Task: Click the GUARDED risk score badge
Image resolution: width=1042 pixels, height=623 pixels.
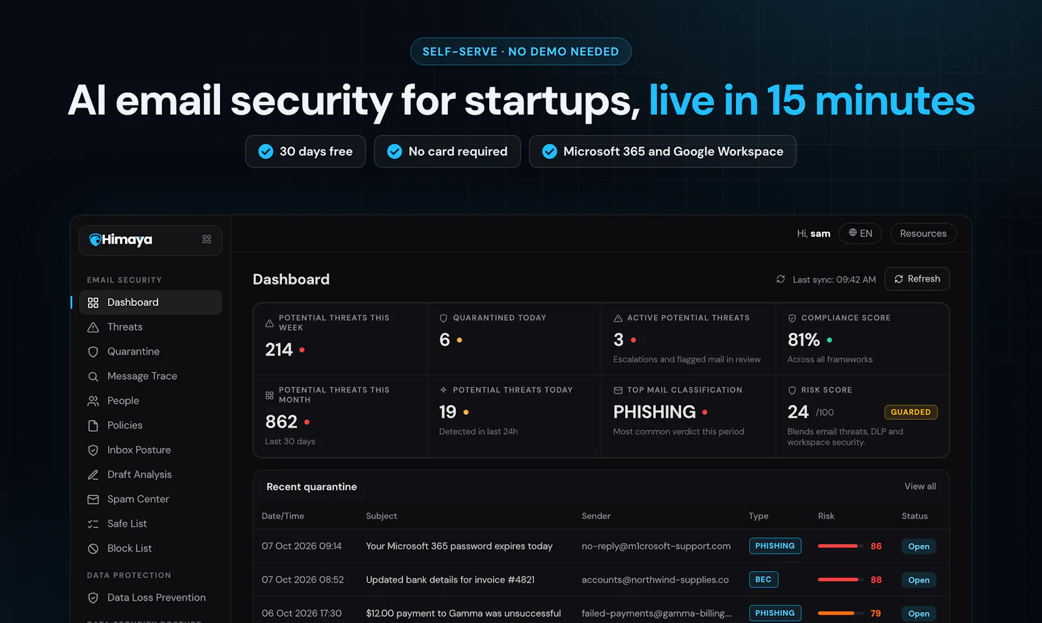Action: (x=910, y=412)
